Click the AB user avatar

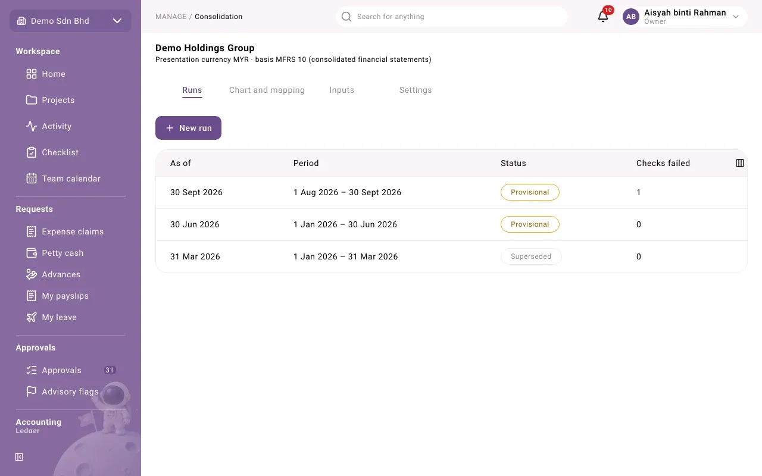[x=631, y=17]
